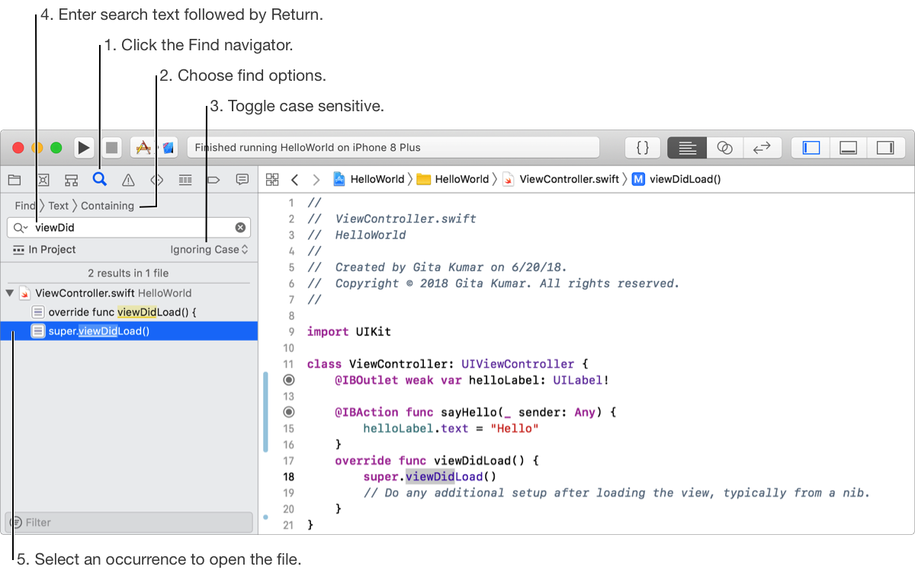Screen dimensions: 915x573
Task: Open the HelloWorld scheme selector
Action: [x=143, y=148]
